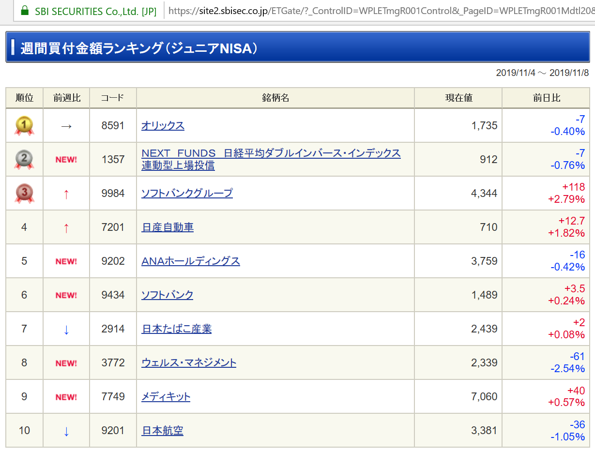Click the down arrow beside code 2914

click(x=66, y=329)
